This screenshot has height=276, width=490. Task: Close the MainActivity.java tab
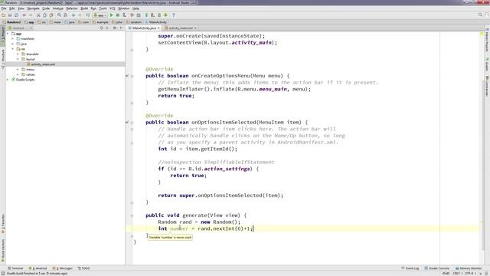158,28
